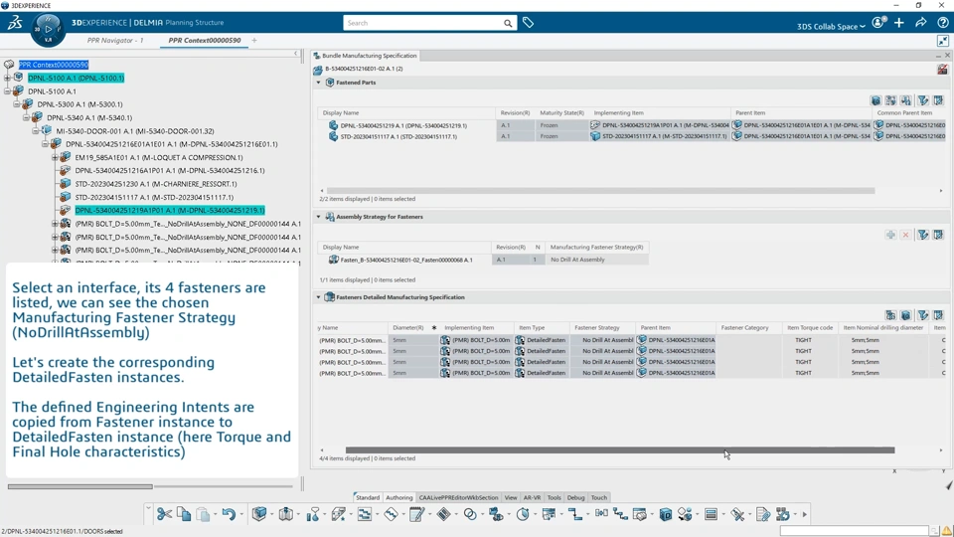954x537 pixels.
Task: Switch to the PPR Navigator - 1 tab
Action: pyautogui.click(x=115, y=40)
